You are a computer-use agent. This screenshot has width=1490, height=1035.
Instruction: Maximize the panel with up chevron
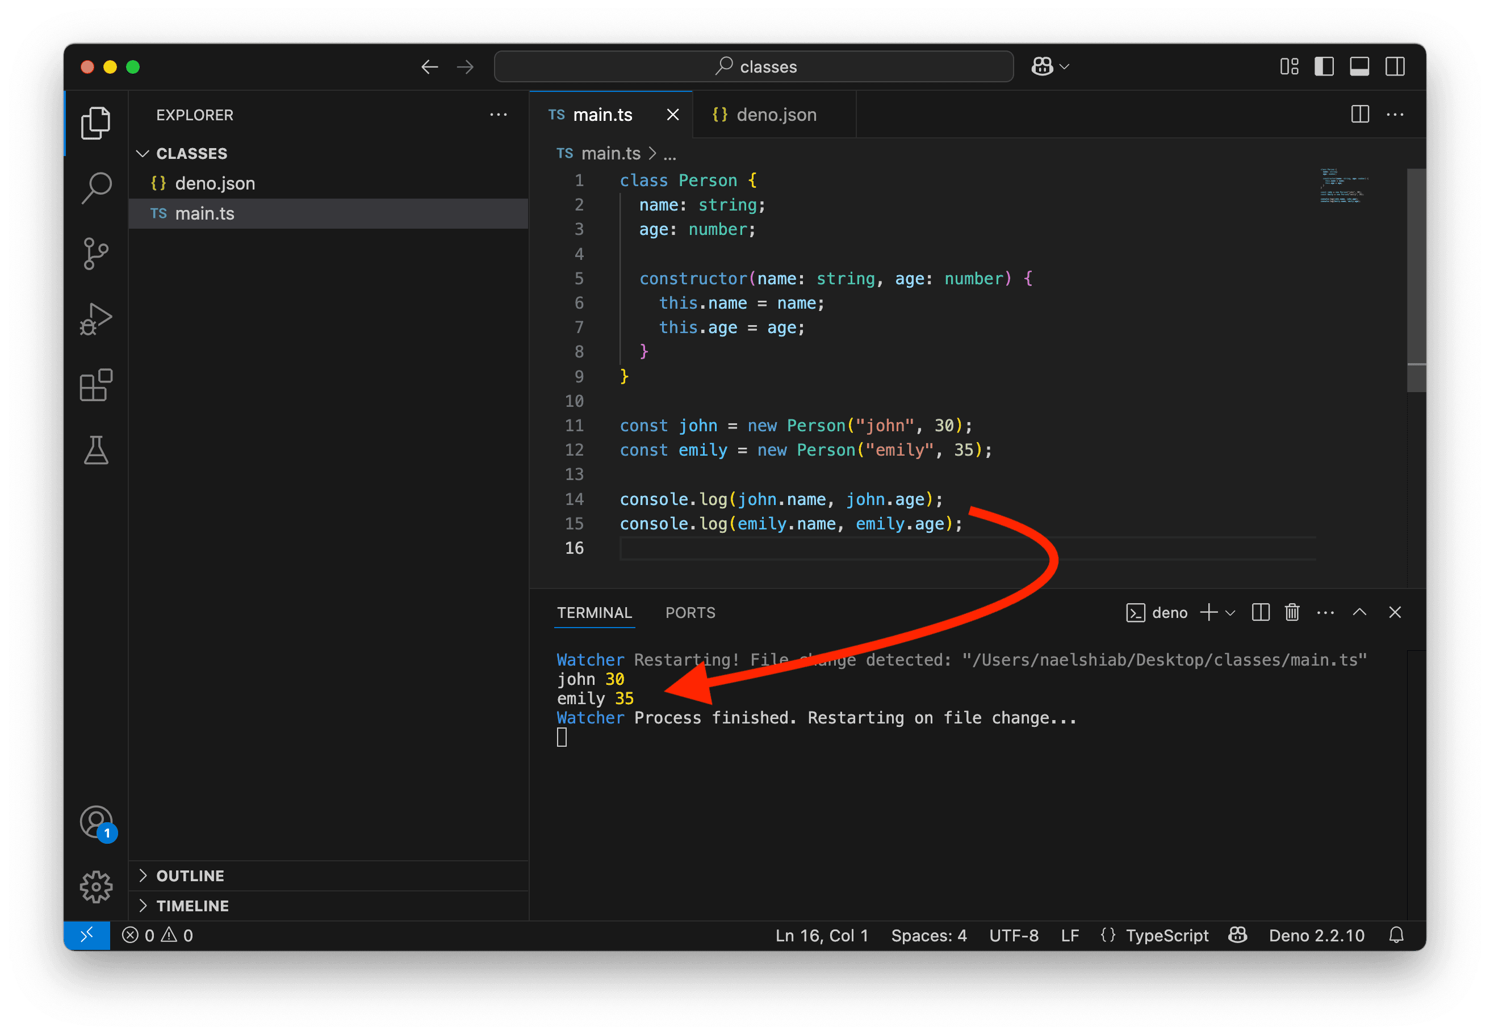pyautogui.click(x=1359, y=612)
